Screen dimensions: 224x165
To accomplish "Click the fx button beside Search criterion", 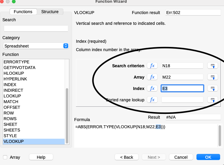I will (x=152, y=66).
